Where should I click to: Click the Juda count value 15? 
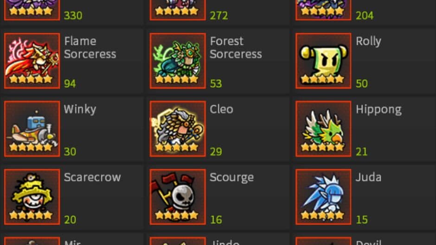coord(362,220)
